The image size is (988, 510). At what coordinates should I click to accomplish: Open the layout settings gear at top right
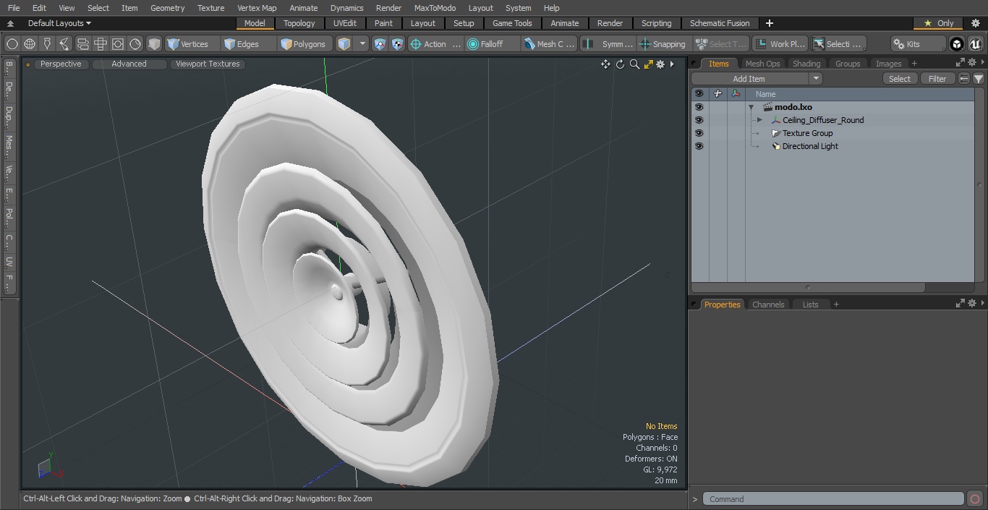tap(976, 23)
